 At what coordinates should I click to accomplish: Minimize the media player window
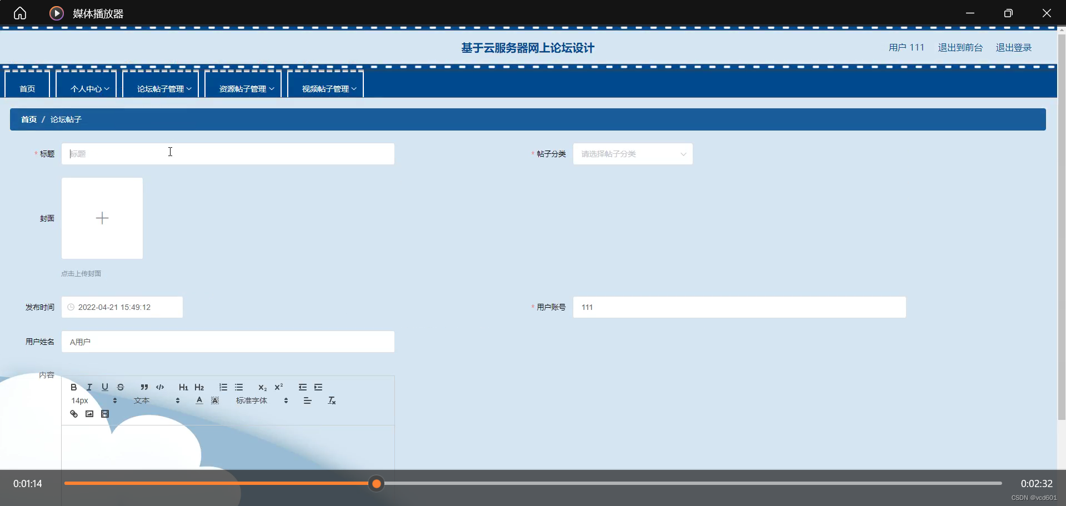970,13
